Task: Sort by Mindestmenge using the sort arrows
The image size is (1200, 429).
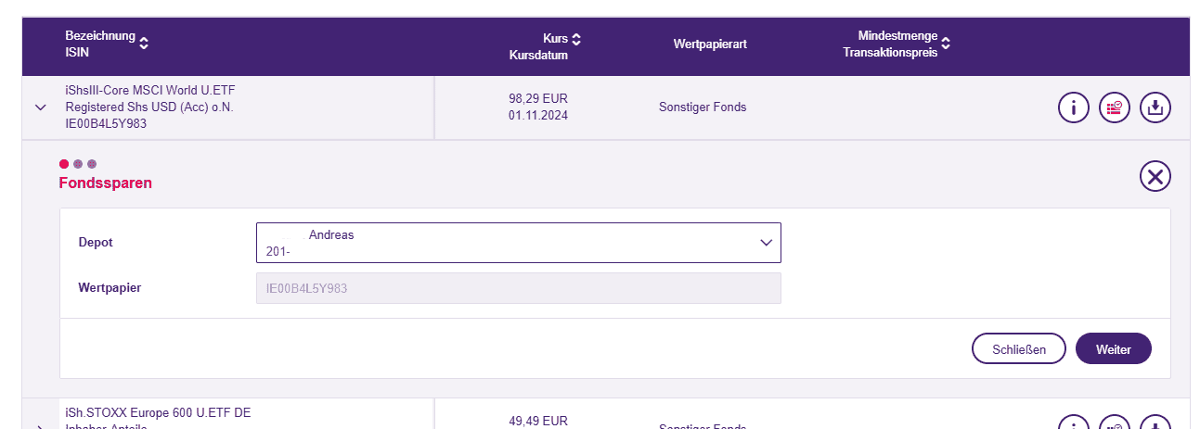Action: click(945, 42)
